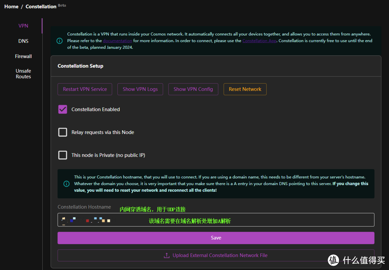The height and width of the screenshot is (270, 389).
Task: Uncheck the Constellation Enabled checkbox
Action: (x=63, y=109)
